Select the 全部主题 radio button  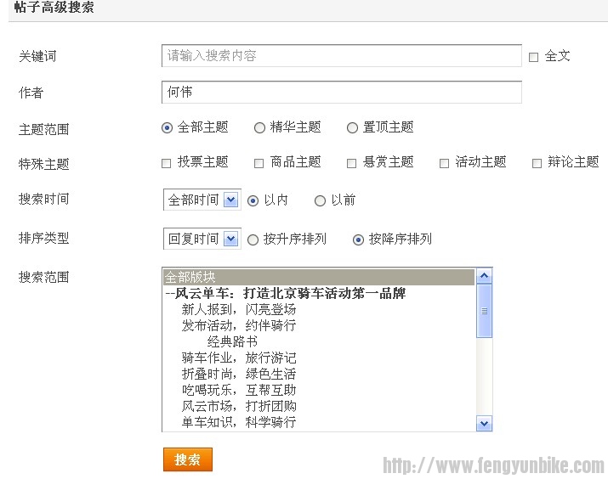[x=167, y=127]
